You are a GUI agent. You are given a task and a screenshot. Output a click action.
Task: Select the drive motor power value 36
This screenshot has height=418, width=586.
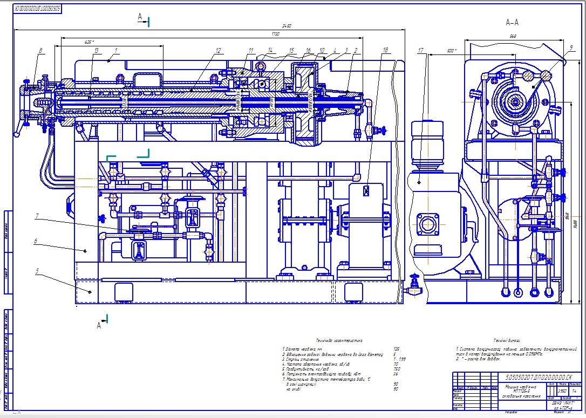pos(396,374)
